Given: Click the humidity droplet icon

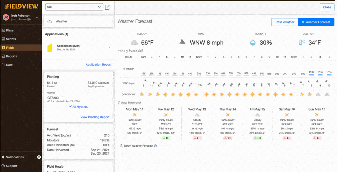Looking at the screenshot, I should click(x=253, y=43).
